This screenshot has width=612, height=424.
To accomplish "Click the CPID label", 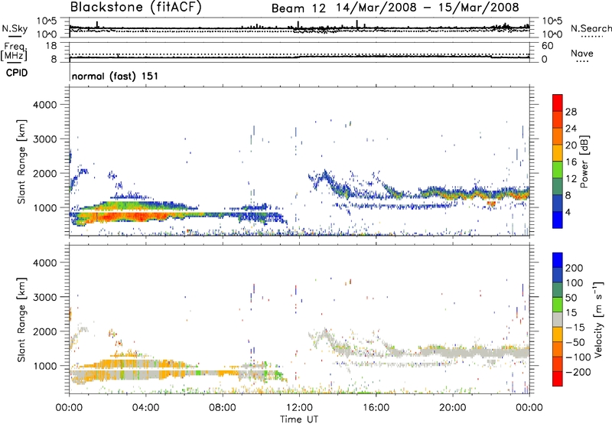I will coord(17,73).
